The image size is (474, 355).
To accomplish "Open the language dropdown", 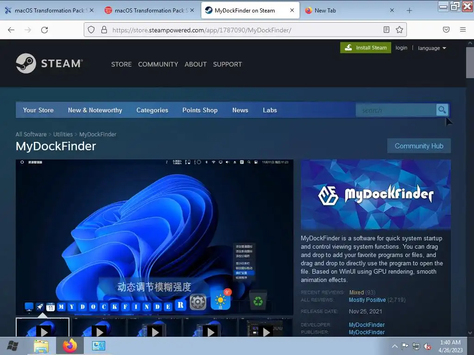I will [x=432, y=48].
